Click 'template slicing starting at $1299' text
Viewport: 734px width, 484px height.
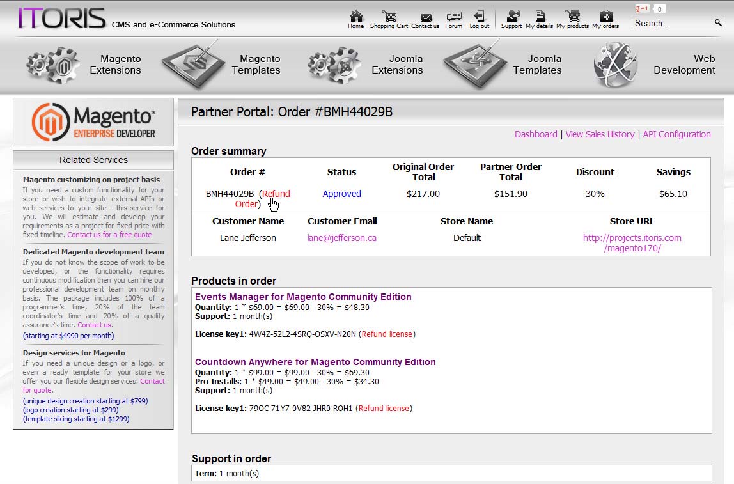pyautogui.click(x=76, y=419)
